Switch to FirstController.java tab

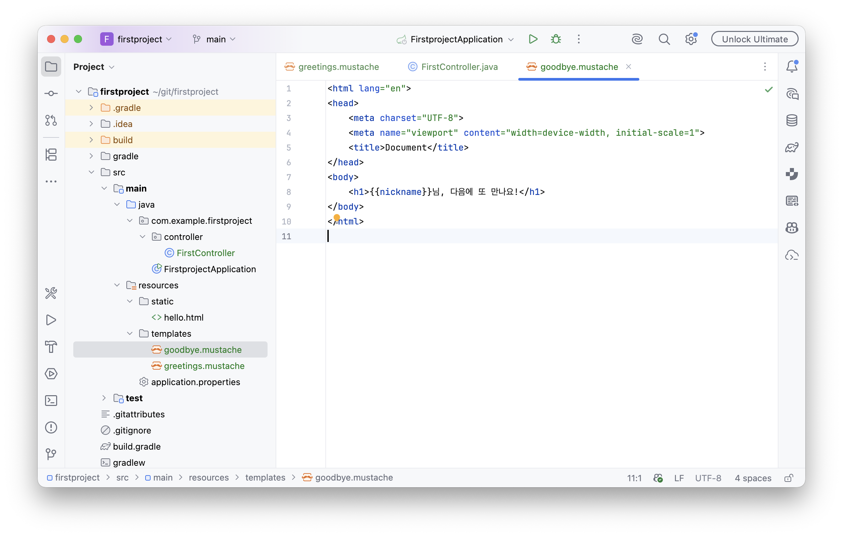(x=453, y=67)
